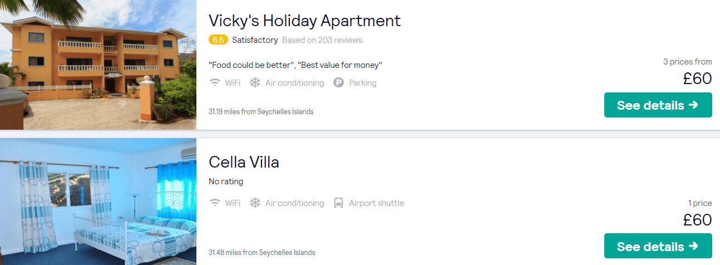Click '31.19 miles from Seychelles Islands' text
The image size is (720, 265).
tap(261, 111)
